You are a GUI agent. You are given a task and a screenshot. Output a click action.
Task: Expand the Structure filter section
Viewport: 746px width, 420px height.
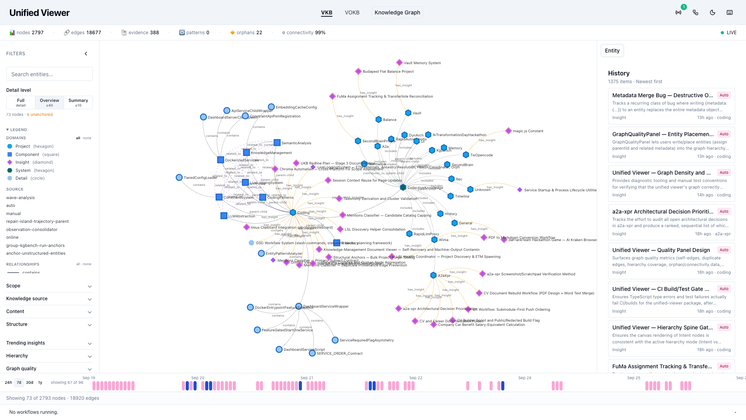coord(49,324)
